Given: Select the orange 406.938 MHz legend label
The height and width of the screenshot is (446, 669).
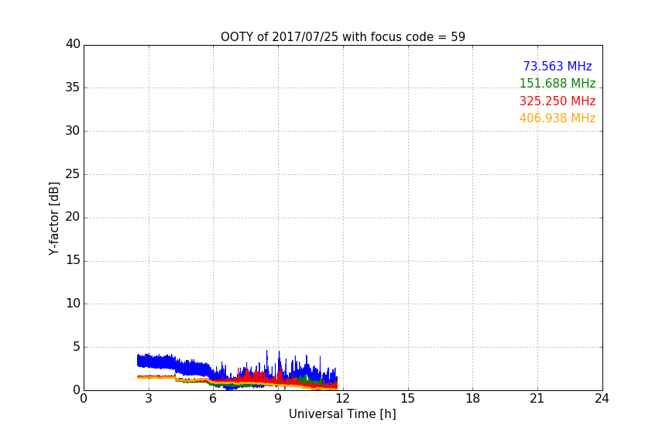Looking at the screenshot, I should [x=557, y=118].
